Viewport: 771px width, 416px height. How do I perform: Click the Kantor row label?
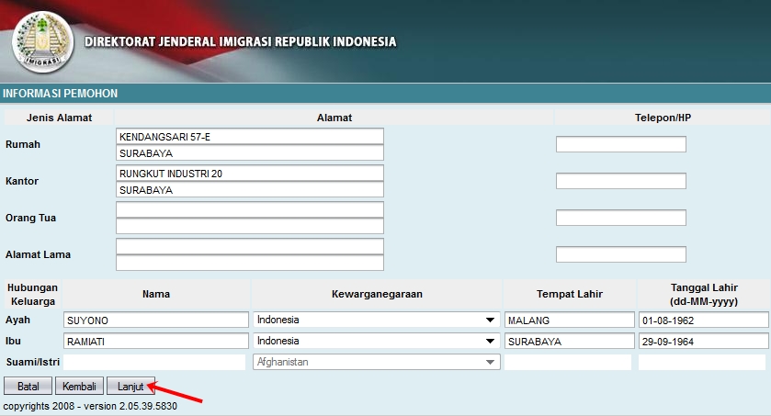(x=22, y=181)
